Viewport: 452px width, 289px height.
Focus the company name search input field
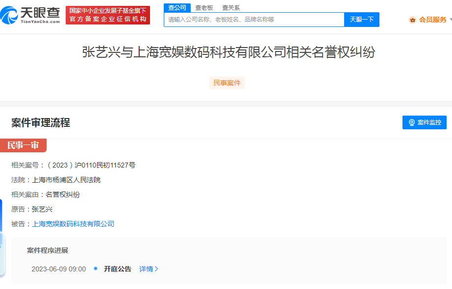coord(255,20)
